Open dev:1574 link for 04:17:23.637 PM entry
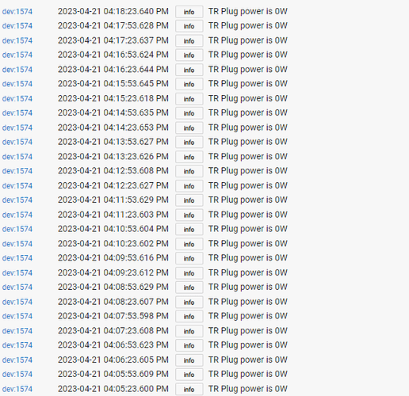 17,40
